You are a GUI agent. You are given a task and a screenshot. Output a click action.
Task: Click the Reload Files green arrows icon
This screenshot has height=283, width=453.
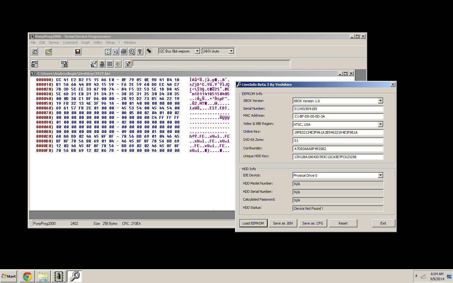point(108,52)
